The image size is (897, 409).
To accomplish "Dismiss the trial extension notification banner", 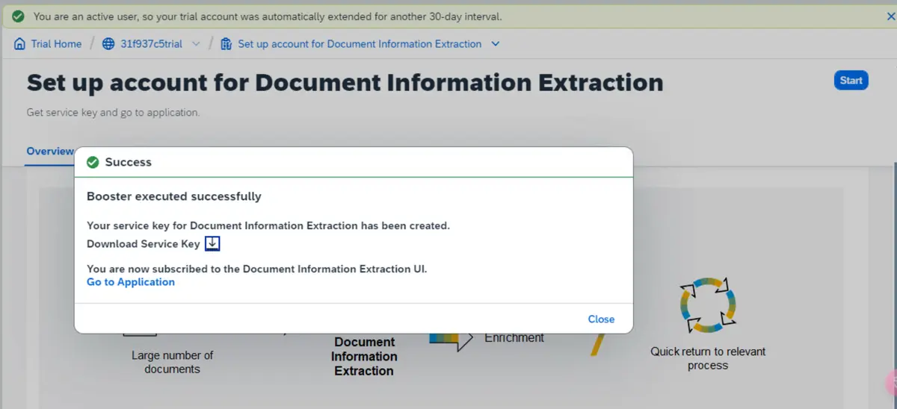I will tap(878, 16).
